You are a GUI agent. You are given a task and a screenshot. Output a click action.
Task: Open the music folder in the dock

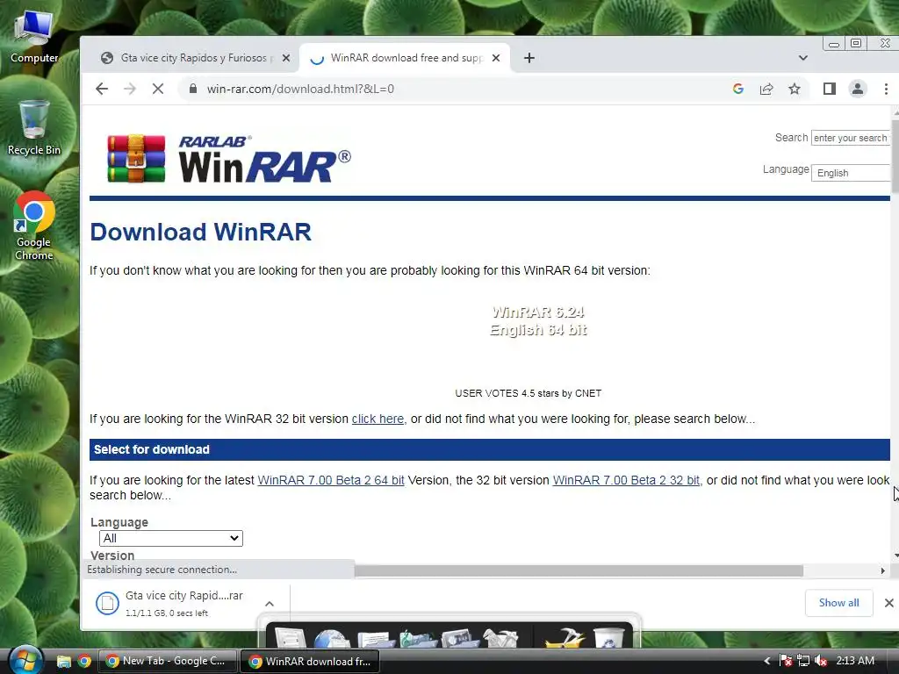click(x=417, y=639)
